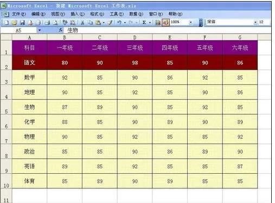275x203 pixels.
Task: Click the Name Box showing A5
Action: (x=18, y=30)
